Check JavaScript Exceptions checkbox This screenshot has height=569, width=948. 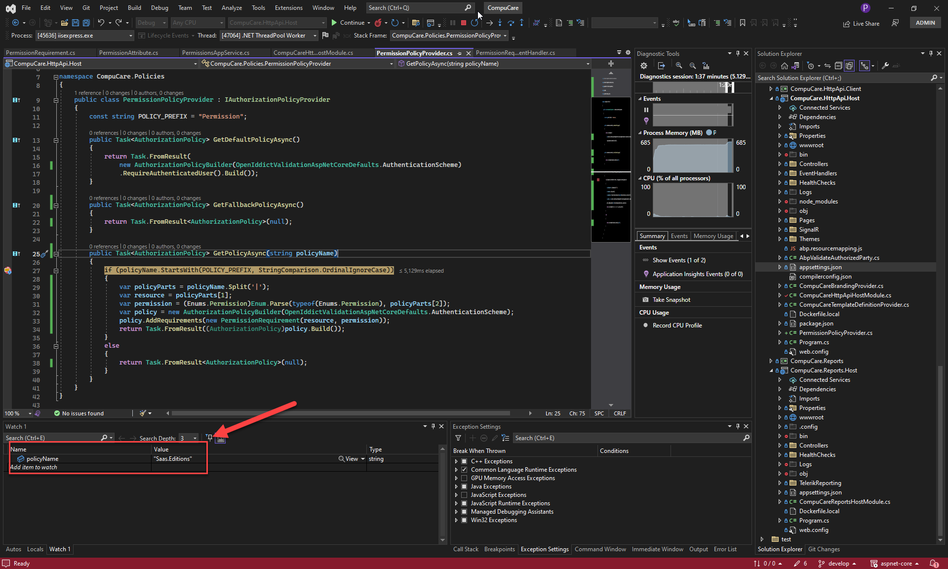(x=464, y=495)
